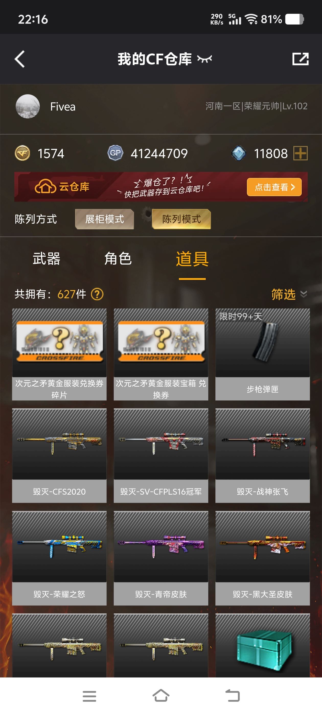
Task: Tap the Android home navigation button
Action: pos(161,696)
